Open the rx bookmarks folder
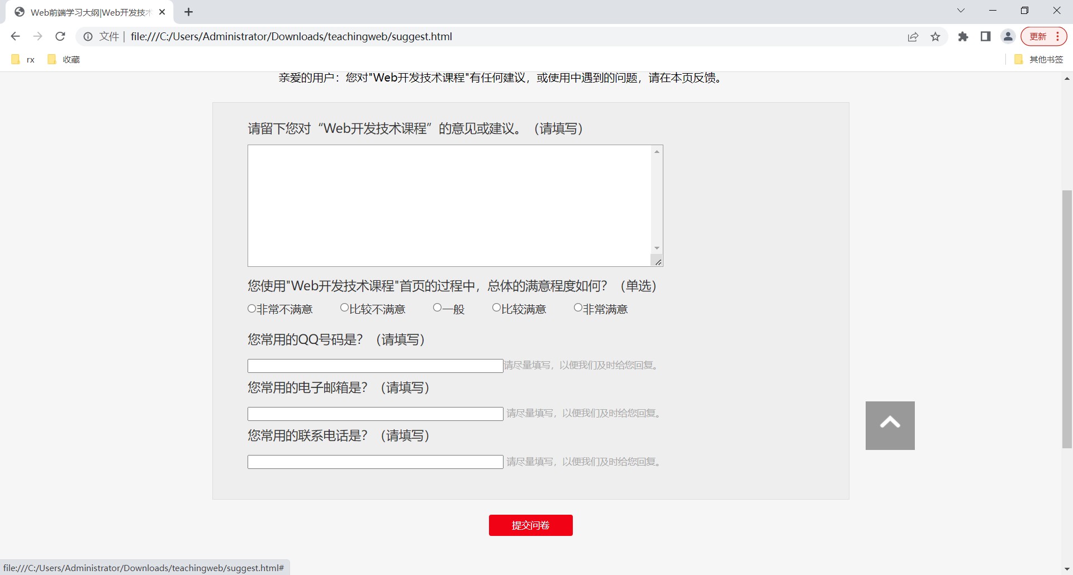The width and height of the screenshot is (1073, 575). (23, 59)
